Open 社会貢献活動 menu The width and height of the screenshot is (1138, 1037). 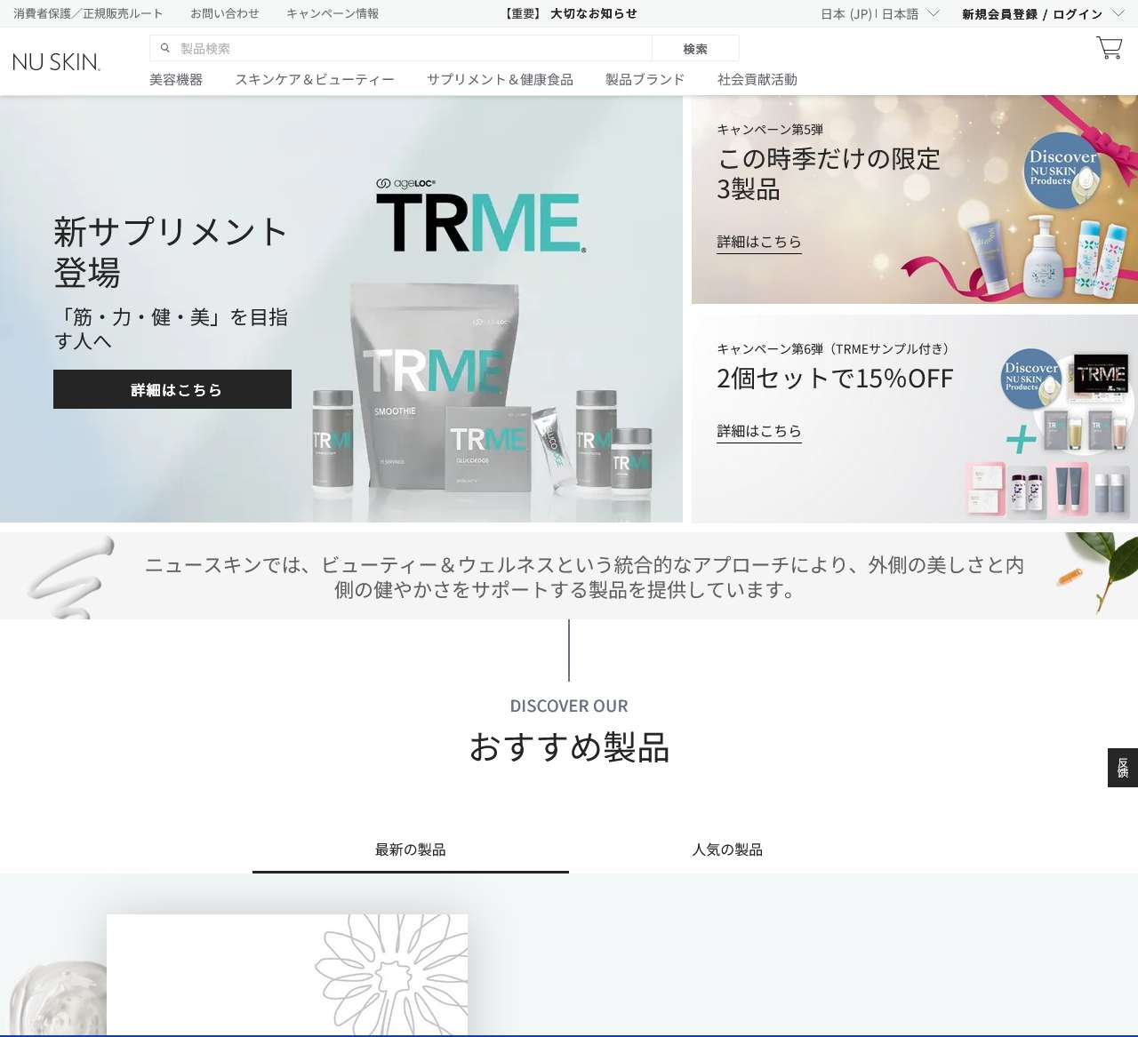[757, 79]
